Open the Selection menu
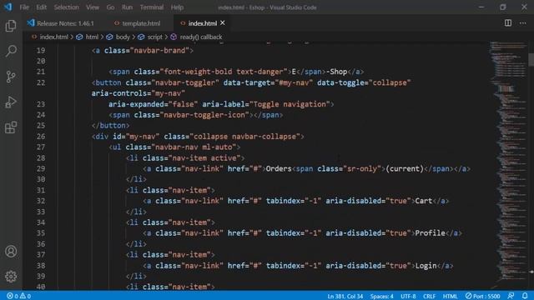 (x=67, y=7)
